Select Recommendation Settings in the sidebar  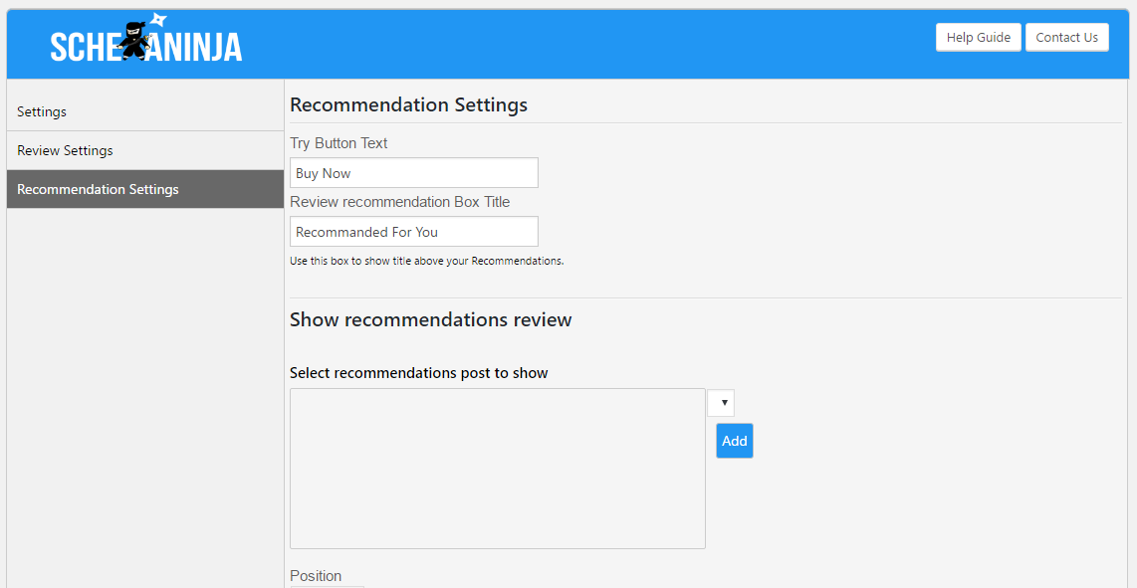coord(98,189)
